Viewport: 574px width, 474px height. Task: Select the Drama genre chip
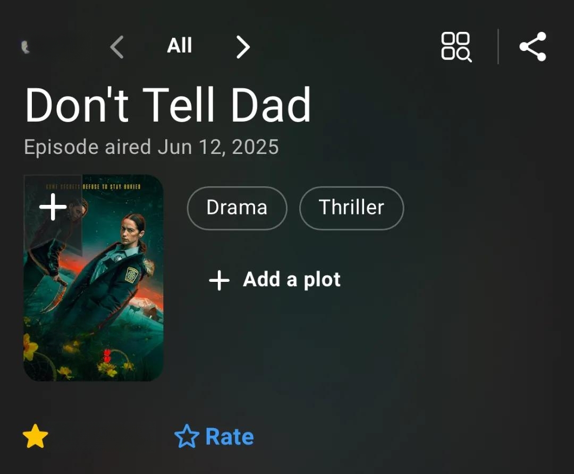(237, 208)
